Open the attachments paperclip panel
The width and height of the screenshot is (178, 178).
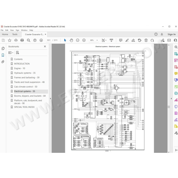click(x=3, y=62)
